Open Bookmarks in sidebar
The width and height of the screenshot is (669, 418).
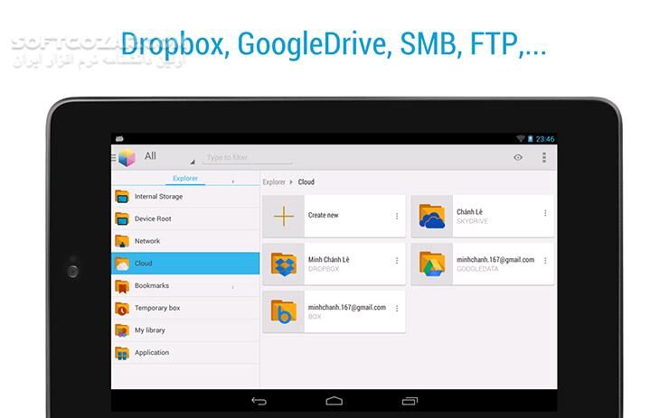[x=185, y=285]
